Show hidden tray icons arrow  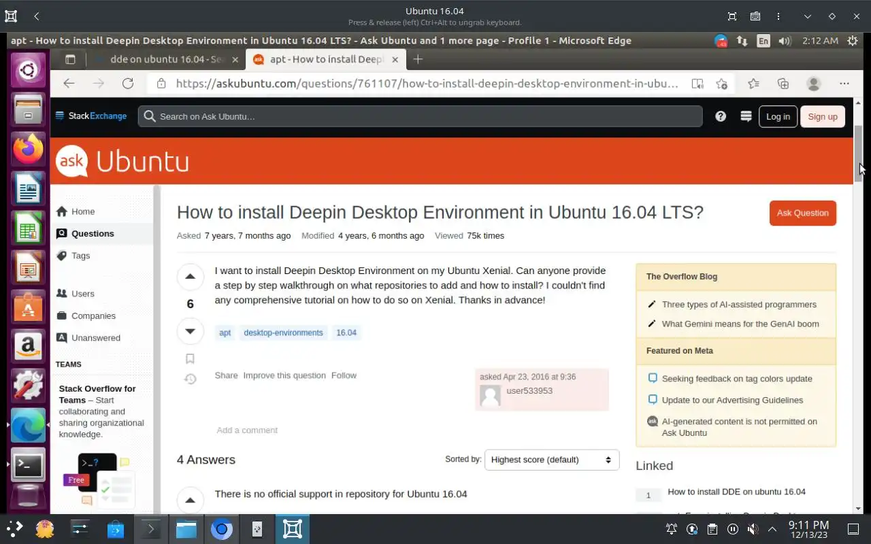(772, 529)
